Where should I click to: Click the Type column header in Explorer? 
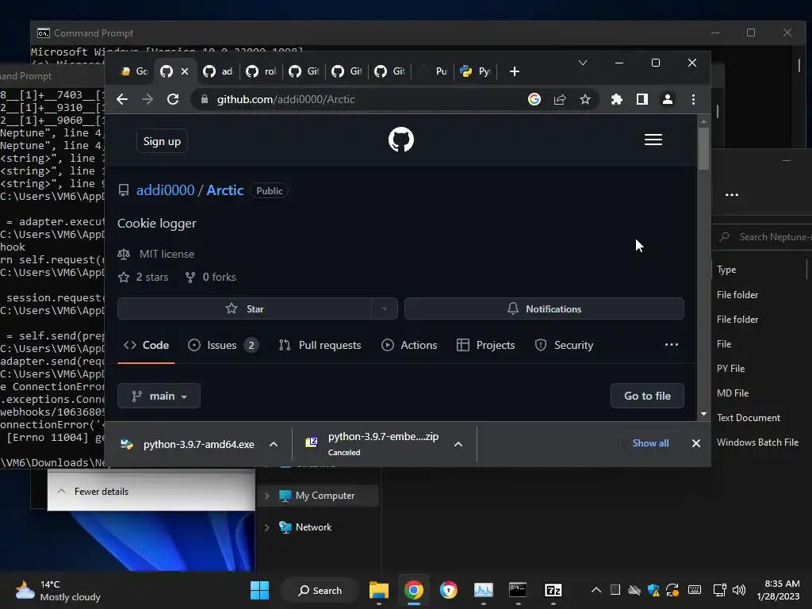726,270
